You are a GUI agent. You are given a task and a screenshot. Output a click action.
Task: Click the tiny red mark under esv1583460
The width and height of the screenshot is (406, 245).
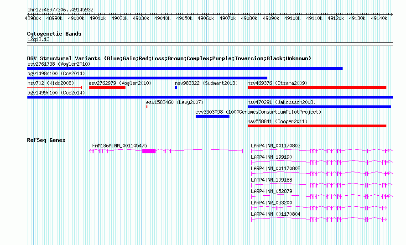click(x=147, y=107)
